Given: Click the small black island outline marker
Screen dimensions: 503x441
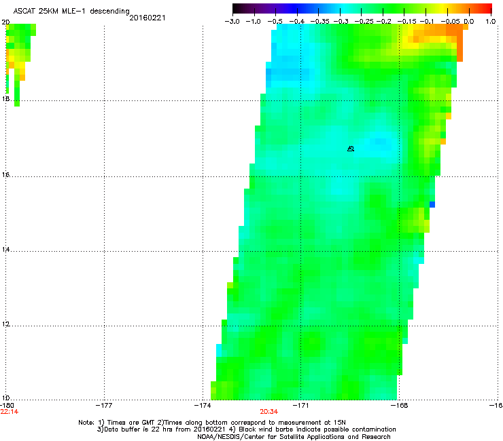Looking at the screenshot, I should tap(351, 149).
